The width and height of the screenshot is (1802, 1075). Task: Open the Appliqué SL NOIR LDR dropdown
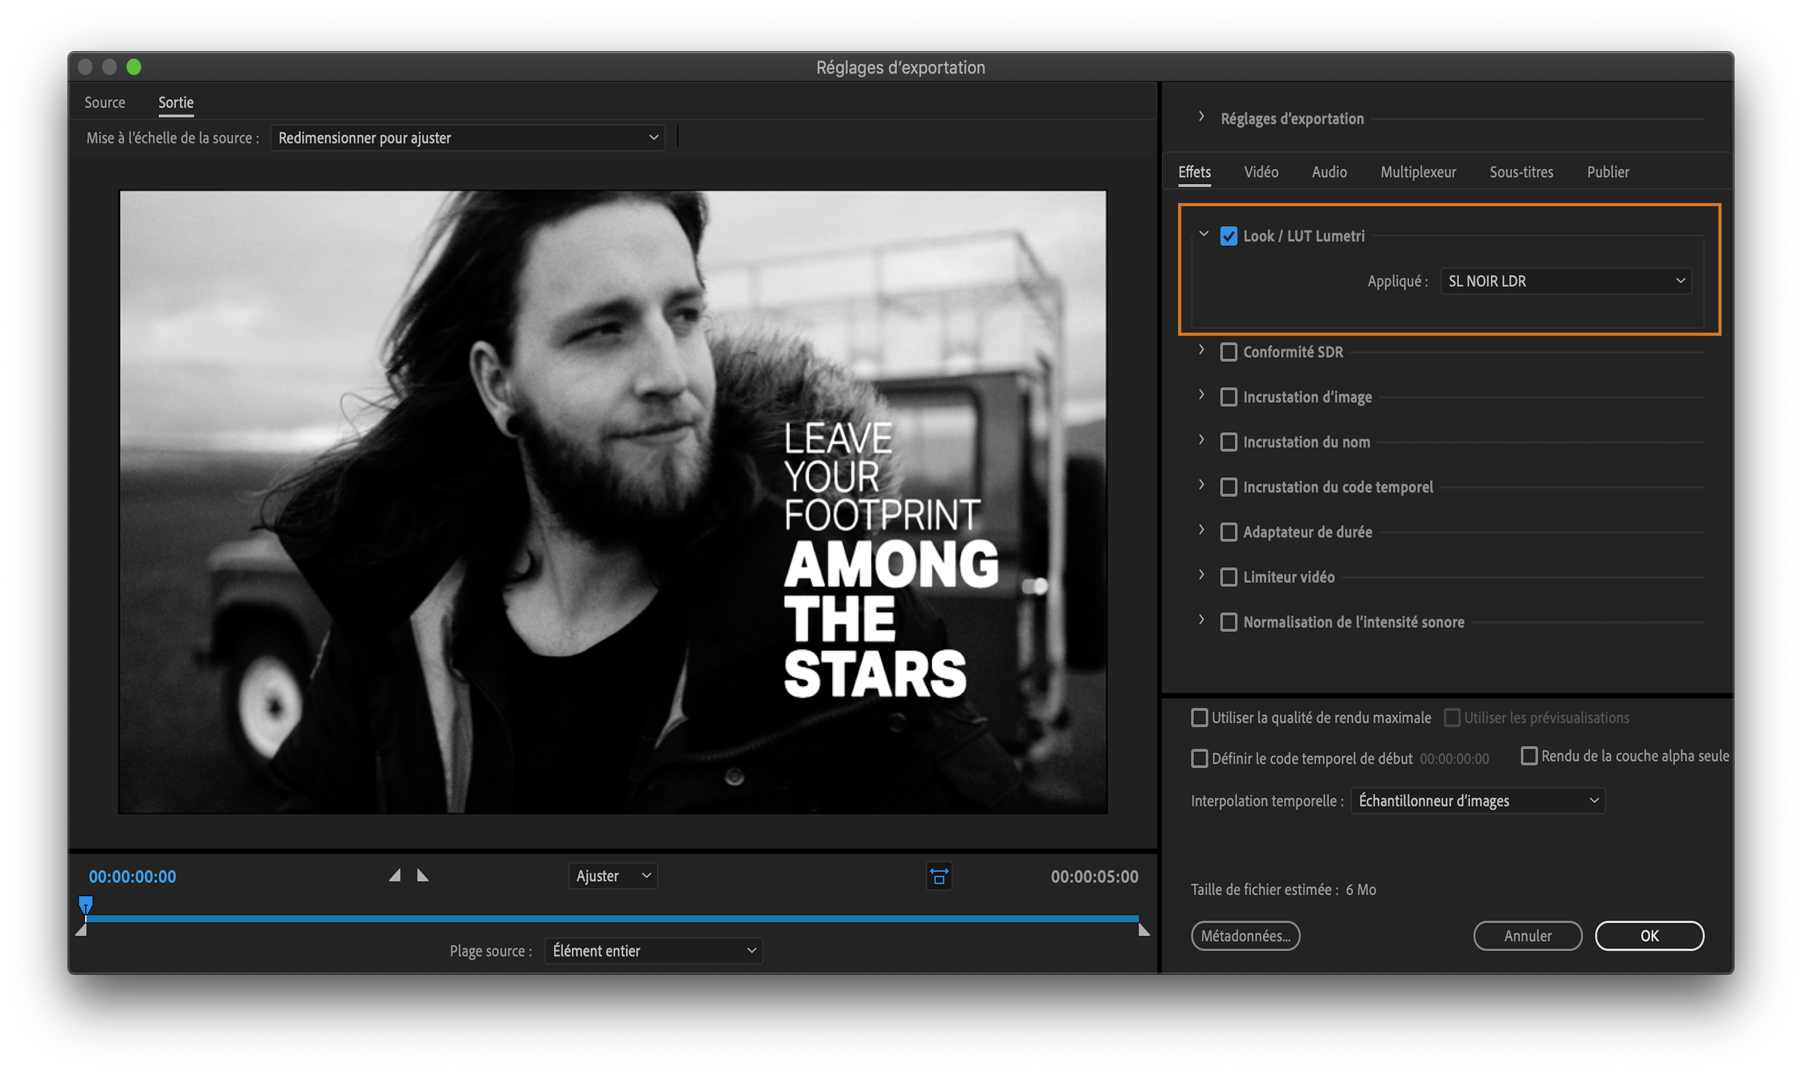pyautogui.click(x=1566, y=281)
